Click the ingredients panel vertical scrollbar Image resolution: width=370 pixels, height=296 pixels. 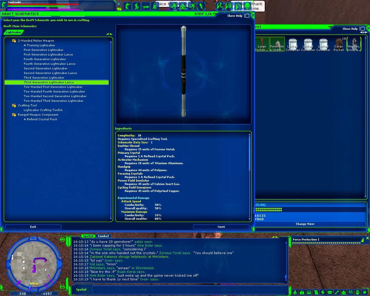point(249,155)
